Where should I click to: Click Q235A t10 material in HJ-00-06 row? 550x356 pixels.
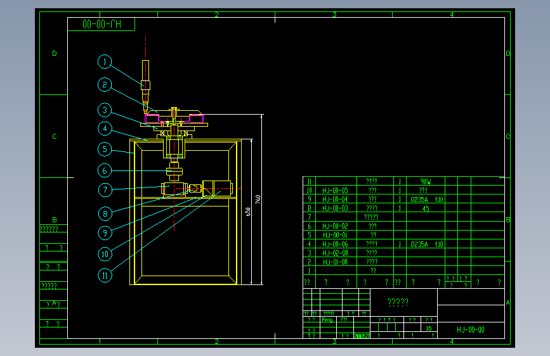pos(426,245)
